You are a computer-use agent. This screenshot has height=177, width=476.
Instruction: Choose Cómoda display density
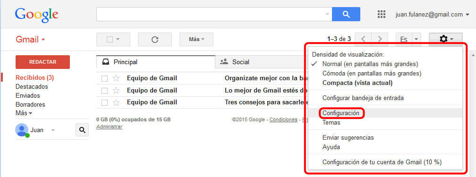coord(372,74)
